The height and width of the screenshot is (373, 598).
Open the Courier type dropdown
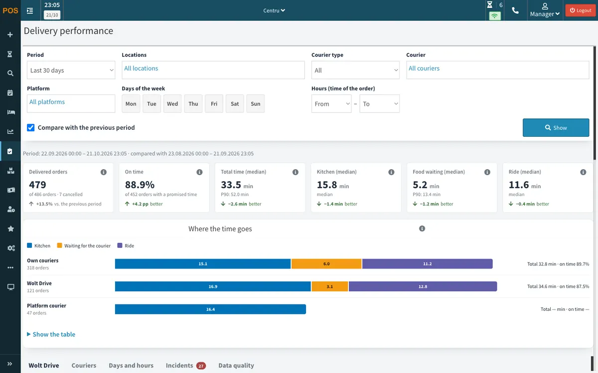point(355,70)
